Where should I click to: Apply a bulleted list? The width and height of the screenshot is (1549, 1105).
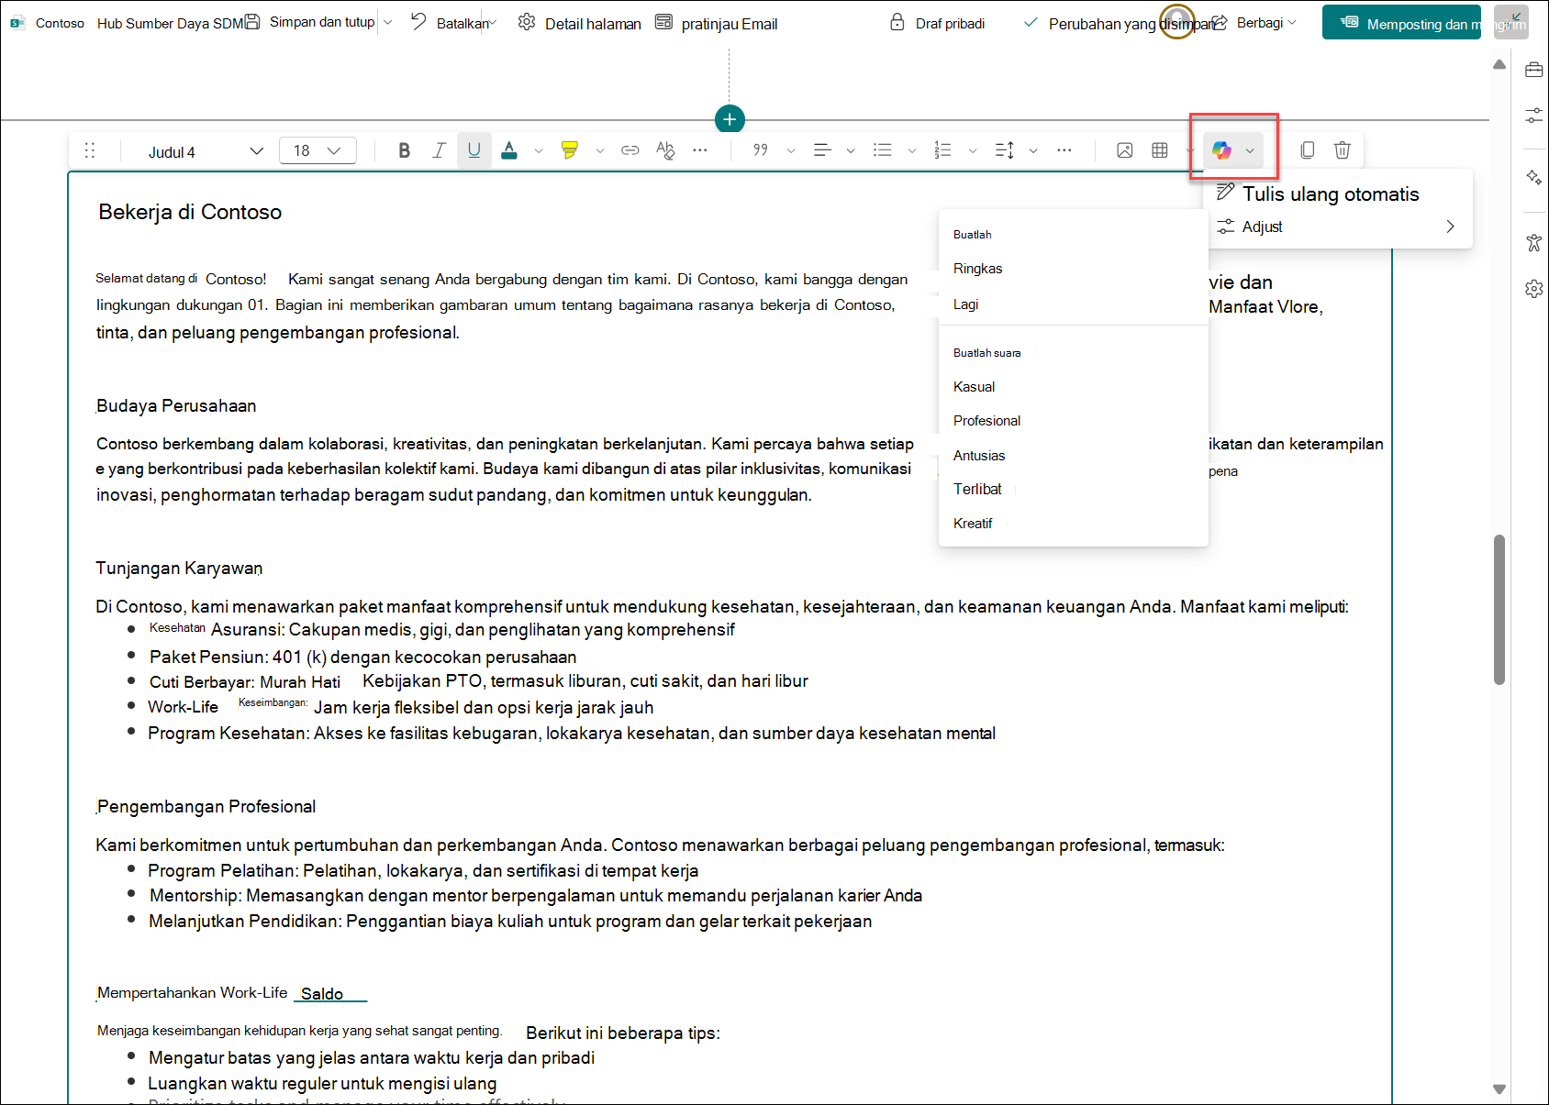pos(883,150)
